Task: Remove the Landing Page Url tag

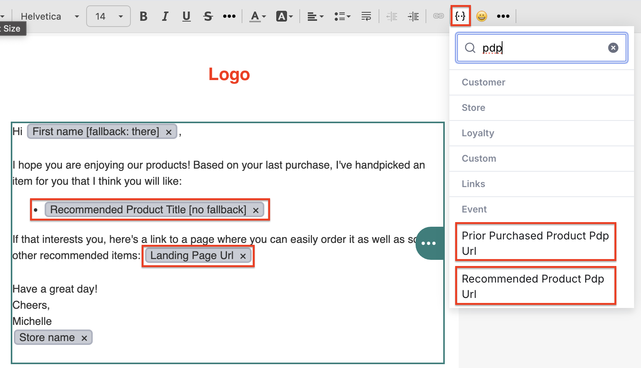Action: coord(243,256)
